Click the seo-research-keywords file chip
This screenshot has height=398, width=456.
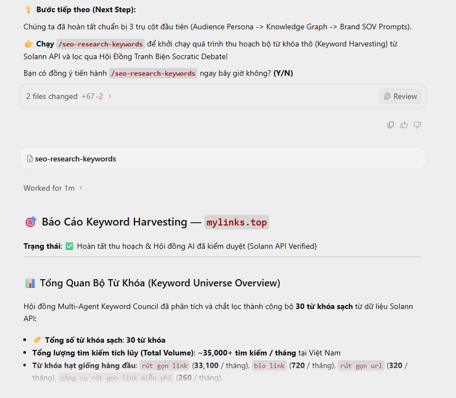click(223, 159)
